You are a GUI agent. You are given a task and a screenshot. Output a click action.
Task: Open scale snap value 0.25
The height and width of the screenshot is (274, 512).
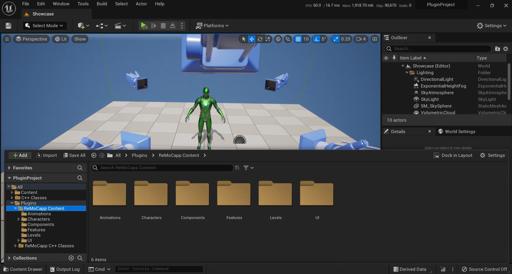point(346,39)
